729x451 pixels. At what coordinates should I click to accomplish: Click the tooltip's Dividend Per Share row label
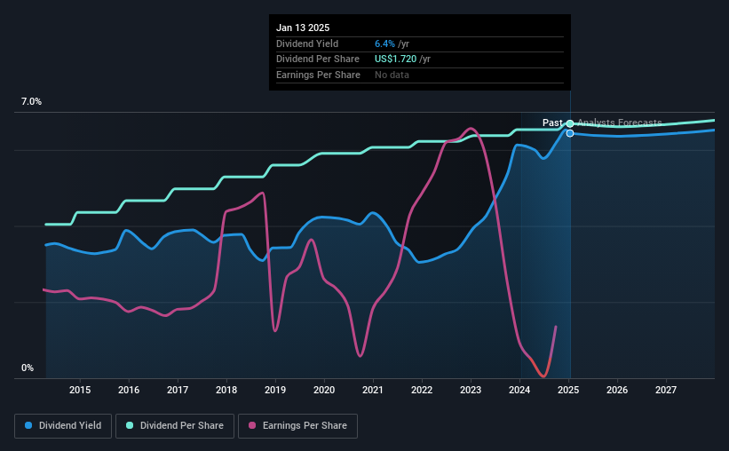(318, 59)
